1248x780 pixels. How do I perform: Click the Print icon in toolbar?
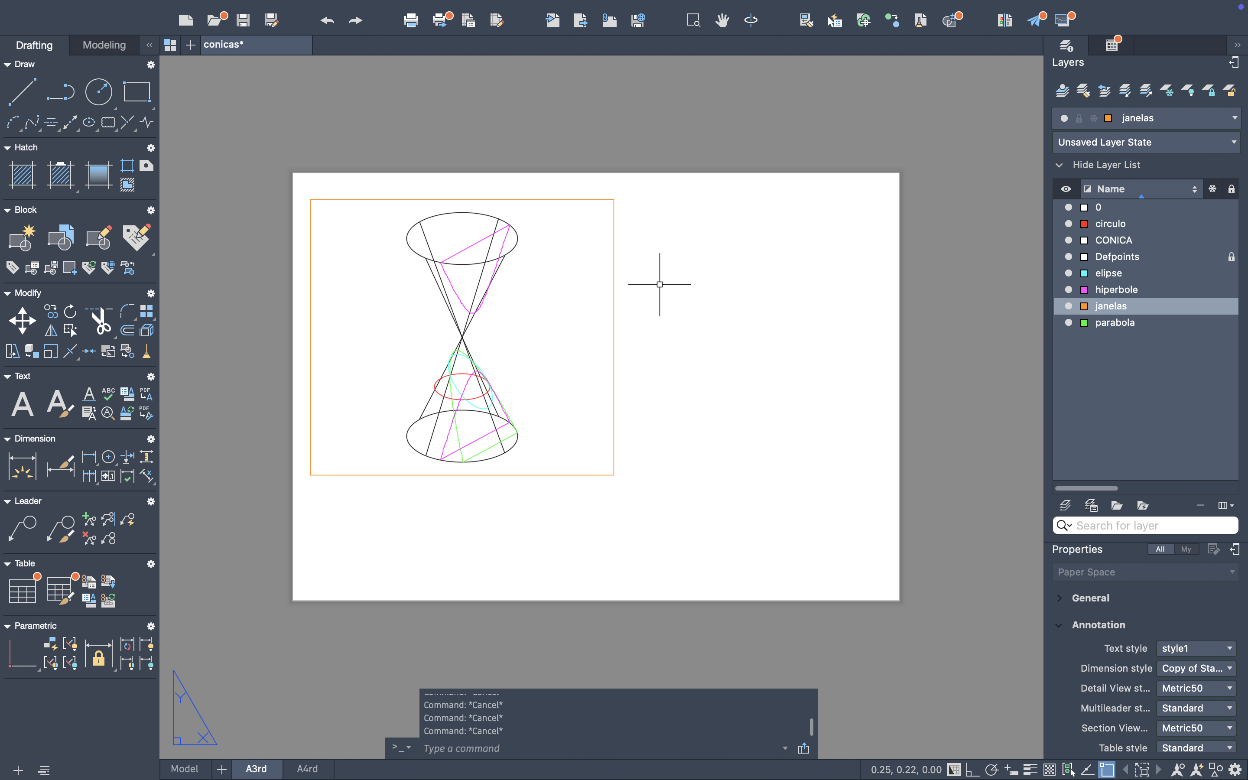click(410, 20)
